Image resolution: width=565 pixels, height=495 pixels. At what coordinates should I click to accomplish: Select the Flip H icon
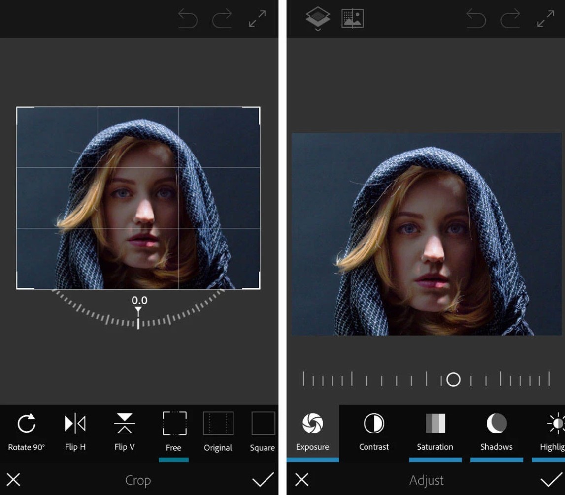(x=75, y=432)
